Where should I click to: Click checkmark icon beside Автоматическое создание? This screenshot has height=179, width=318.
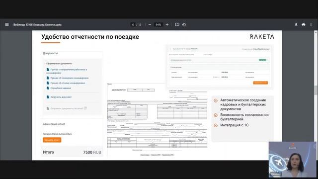(x=216, y=100)
